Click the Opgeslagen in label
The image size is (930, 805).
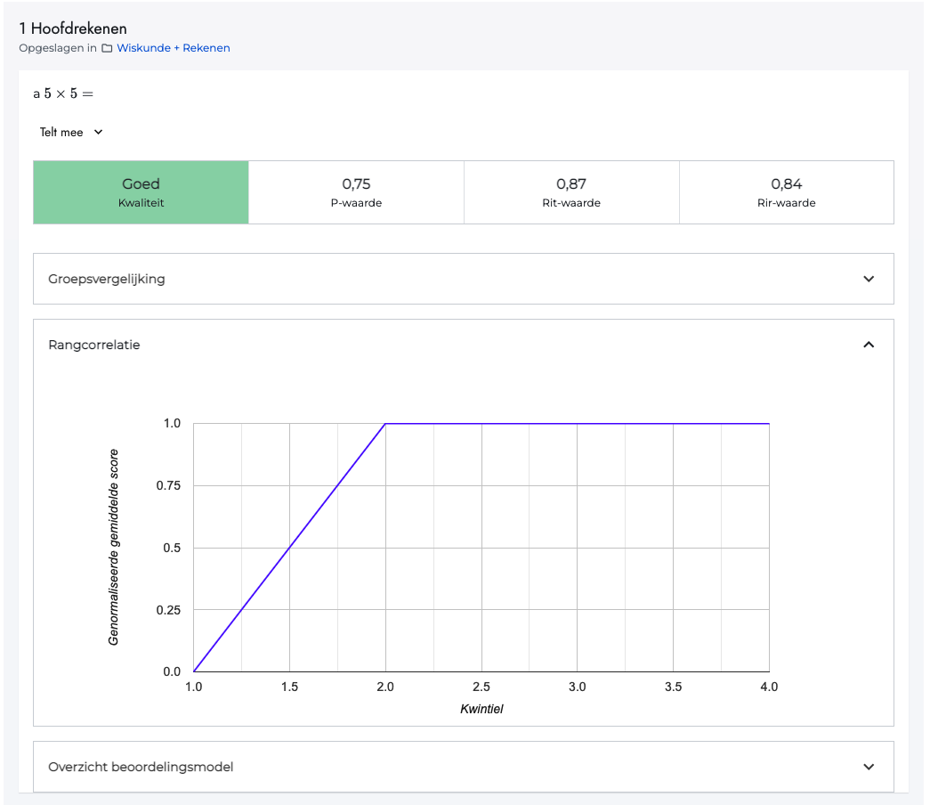tap(58, 48)
